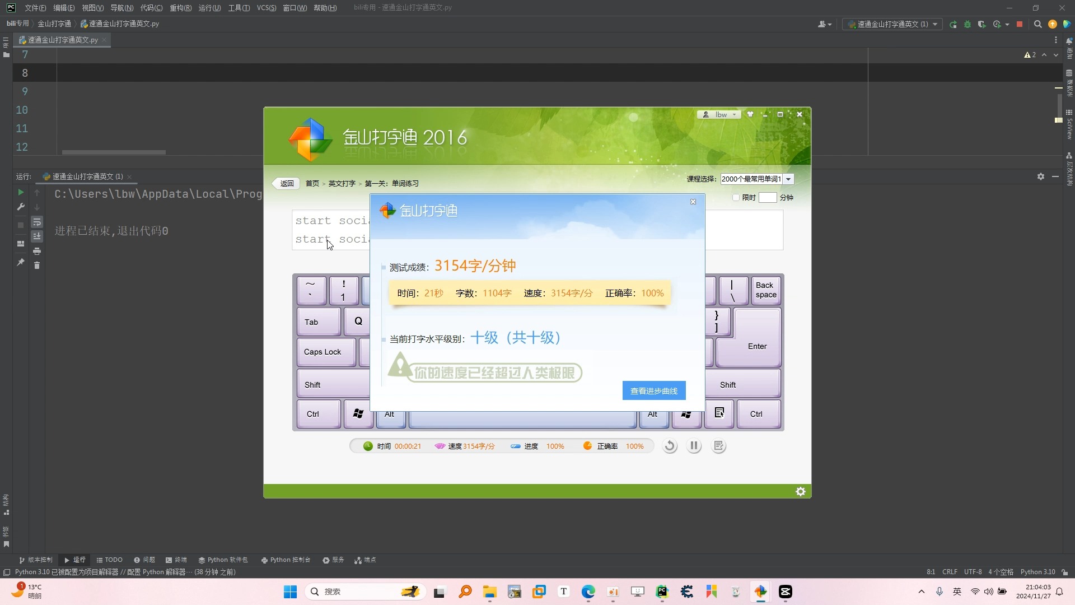
Task: Open the 工具 menu
Action: pyautogui.click(x=239, y=8)
